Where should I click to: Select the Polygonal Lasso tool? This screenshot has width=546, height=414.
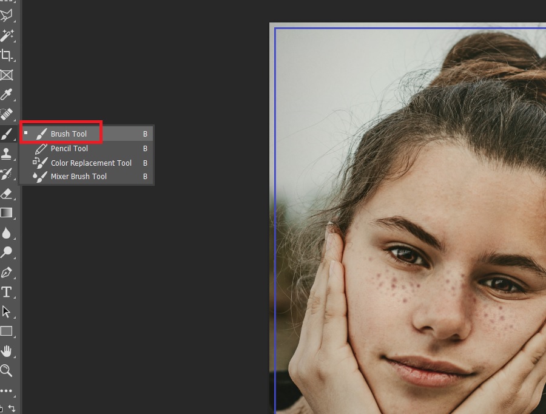[7, 15]
